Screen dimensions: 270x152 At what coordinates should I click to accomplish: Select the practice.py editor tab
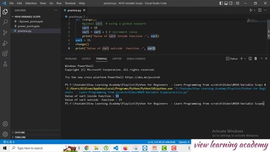tap(74, 10)
